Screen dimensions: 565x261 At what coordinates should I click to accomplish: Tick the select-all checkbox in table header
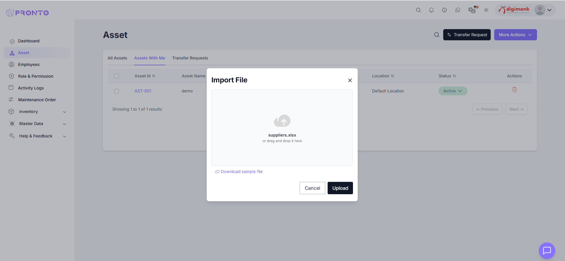116,76
